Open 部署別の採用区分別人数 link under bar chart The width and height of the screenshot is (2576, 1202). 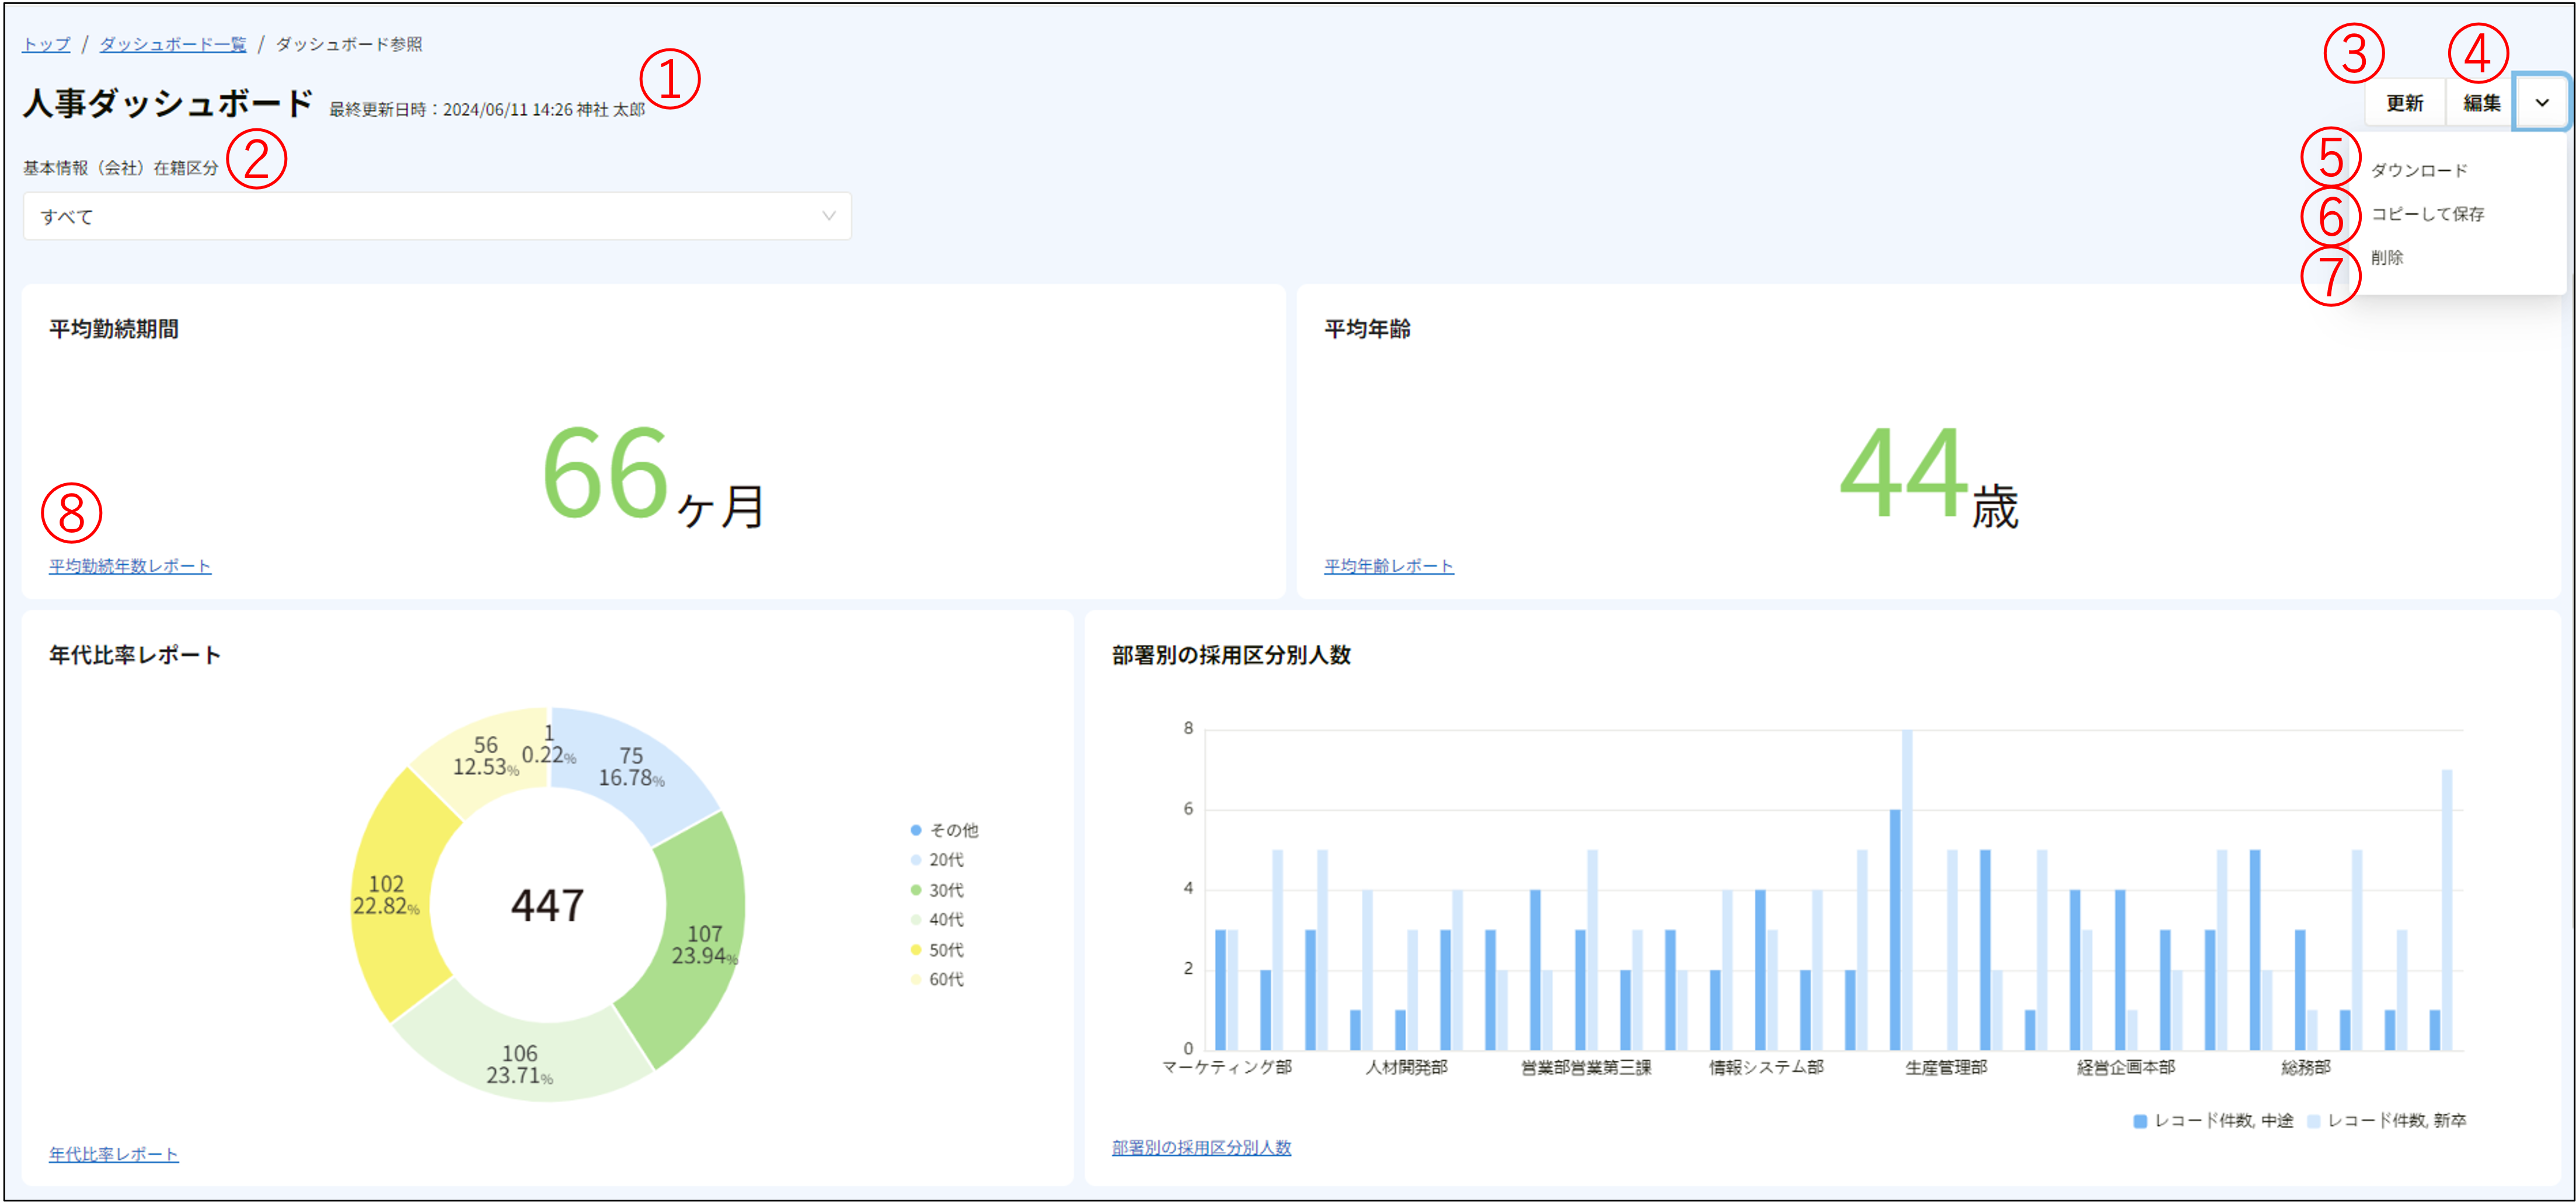(x=1201, y=1148)
